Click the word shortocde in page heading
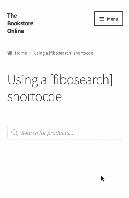The height and width of the screenshot is (198, 129). [x=35, y=96]
